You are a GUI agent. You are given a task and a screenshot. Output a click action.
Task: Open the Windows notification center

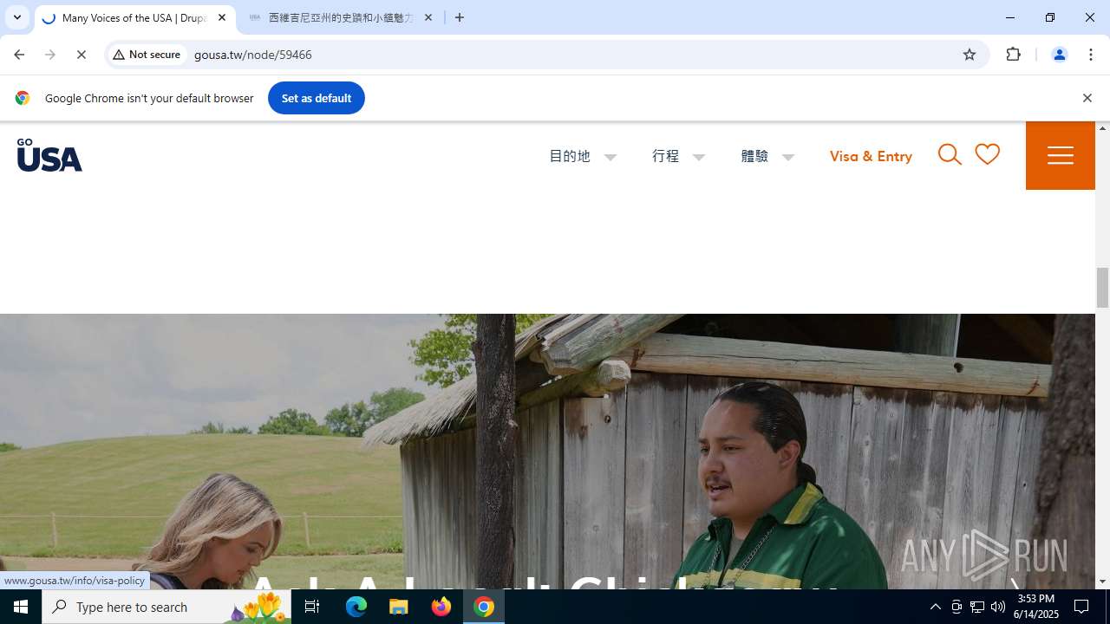coord(1082,607)
